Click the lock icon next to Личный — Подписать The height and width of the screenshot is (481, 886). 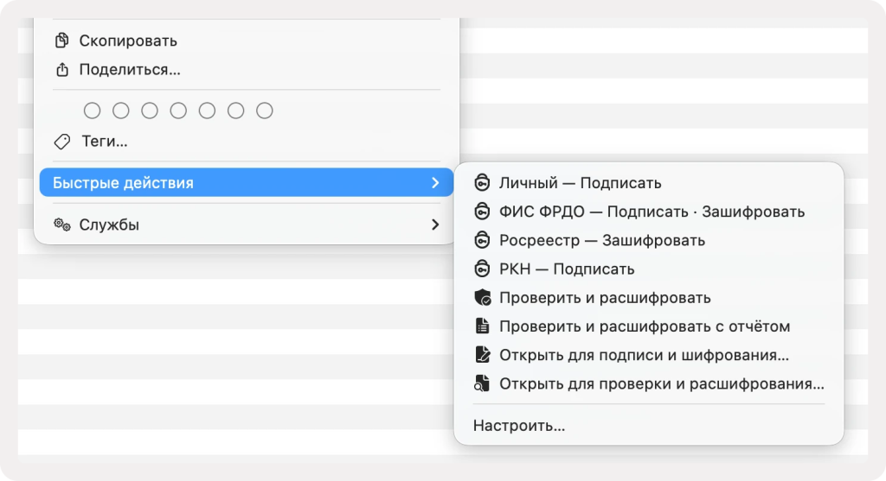482,183
